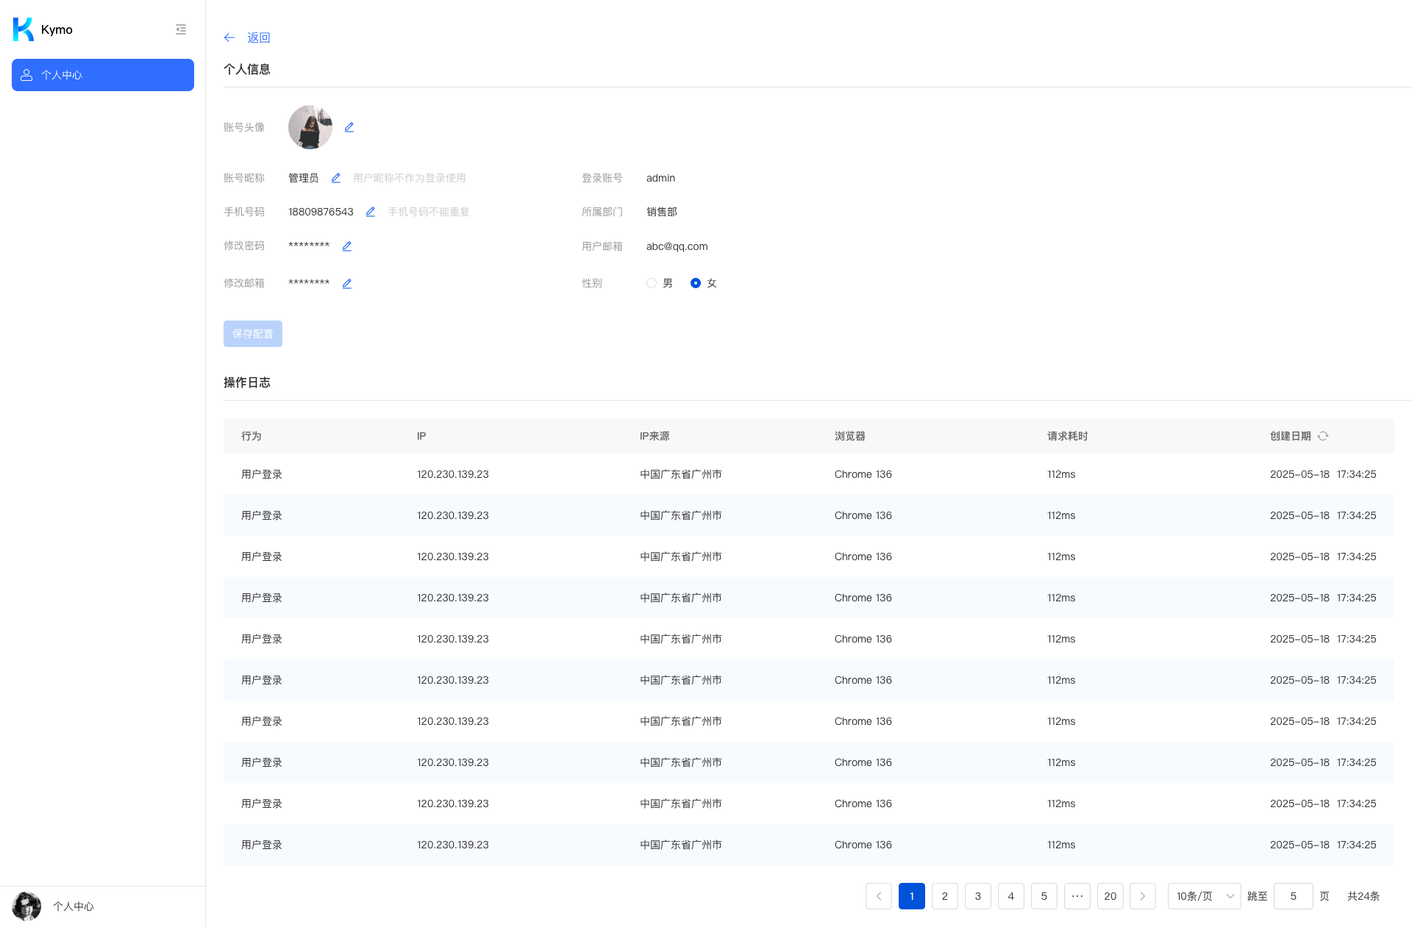Click the 跳至 page number input field
Screen dimensions: 1412x927
pos(1293,896)
